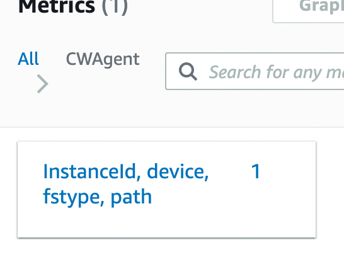The image size is (344, 257).
Task: Click the word Metrics in the title
Action: click(x=57, y=7)
